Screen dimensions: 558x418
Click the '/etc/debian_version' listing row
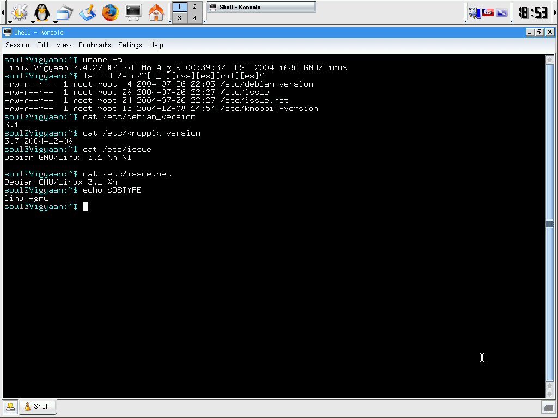pyautogui.click(x=159, y=84)
